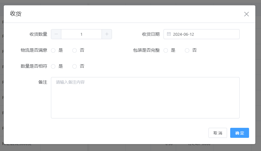The height and width of the screenshot is (151, 261).
Task: Focus the 收货数量 number field
Action: coord(81,34)
